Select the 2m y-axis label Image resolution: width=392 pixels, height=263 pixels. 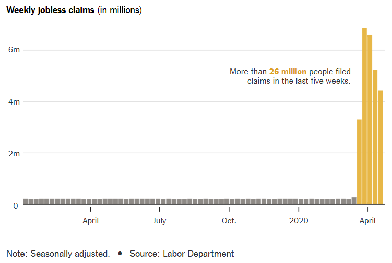[14, 154]
